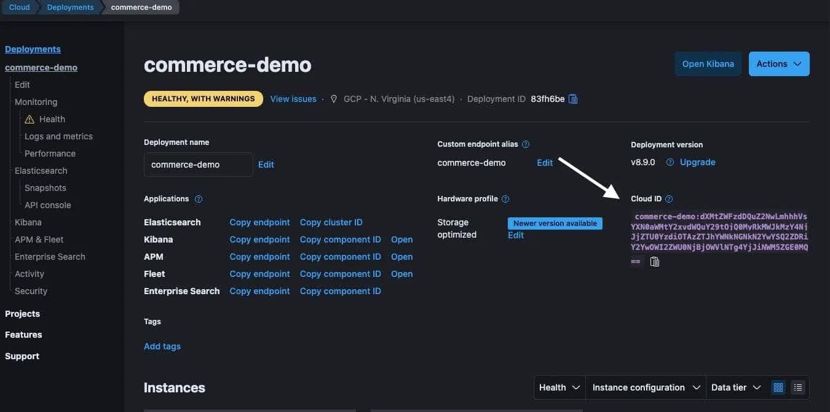Click the help icon beside Upgrade
This screenshot has width=830, height=412.
(x=670, y=161)
